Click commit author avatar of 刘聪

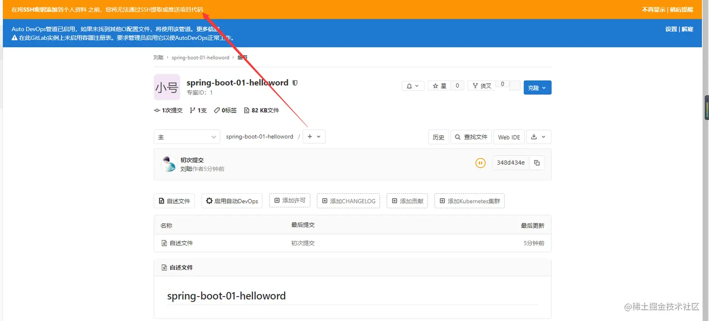(x=168, y=164)
